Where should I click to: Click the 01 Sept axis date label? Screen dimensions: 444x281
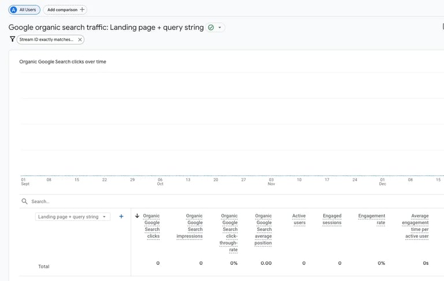[x=25, y=182]
